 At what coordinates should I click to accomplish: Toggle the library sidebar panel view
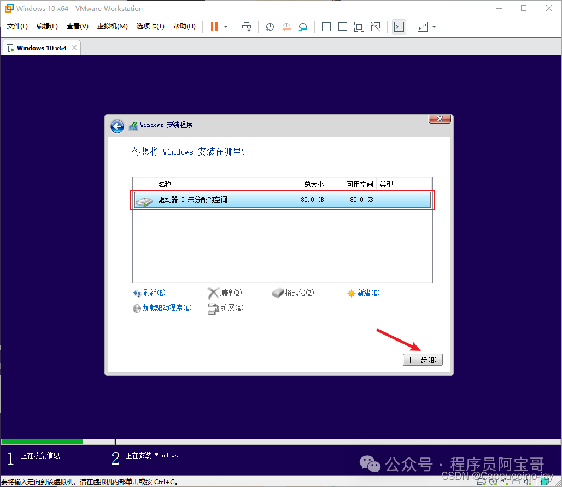pos(326,27)
